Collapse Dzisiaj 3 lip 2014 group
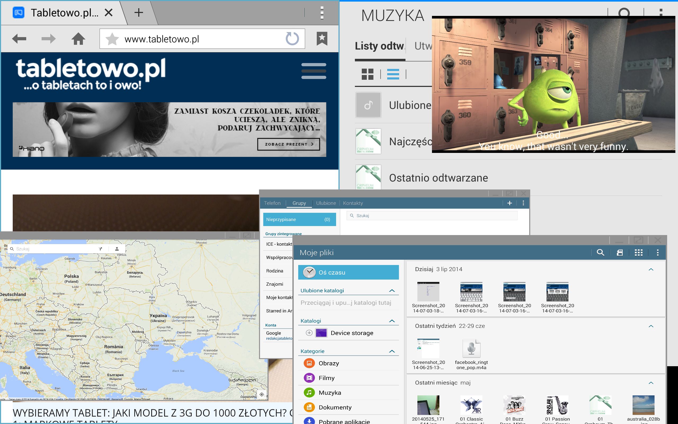This screenshot has width=678, height=424. tap(651, 269)
